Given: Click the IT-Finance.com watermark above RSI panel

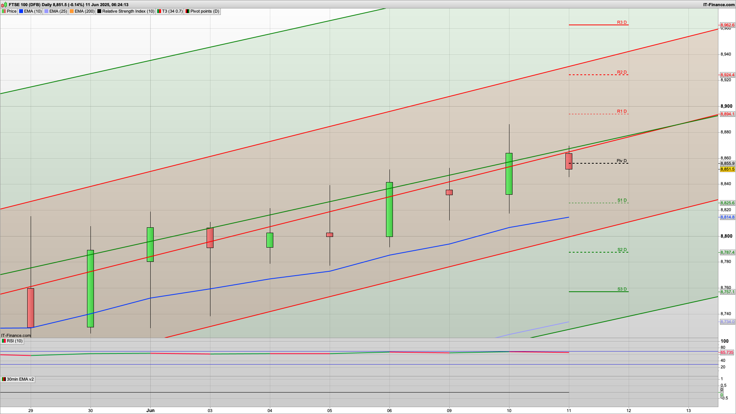Looking at the screenshot, I should point(16,336).
